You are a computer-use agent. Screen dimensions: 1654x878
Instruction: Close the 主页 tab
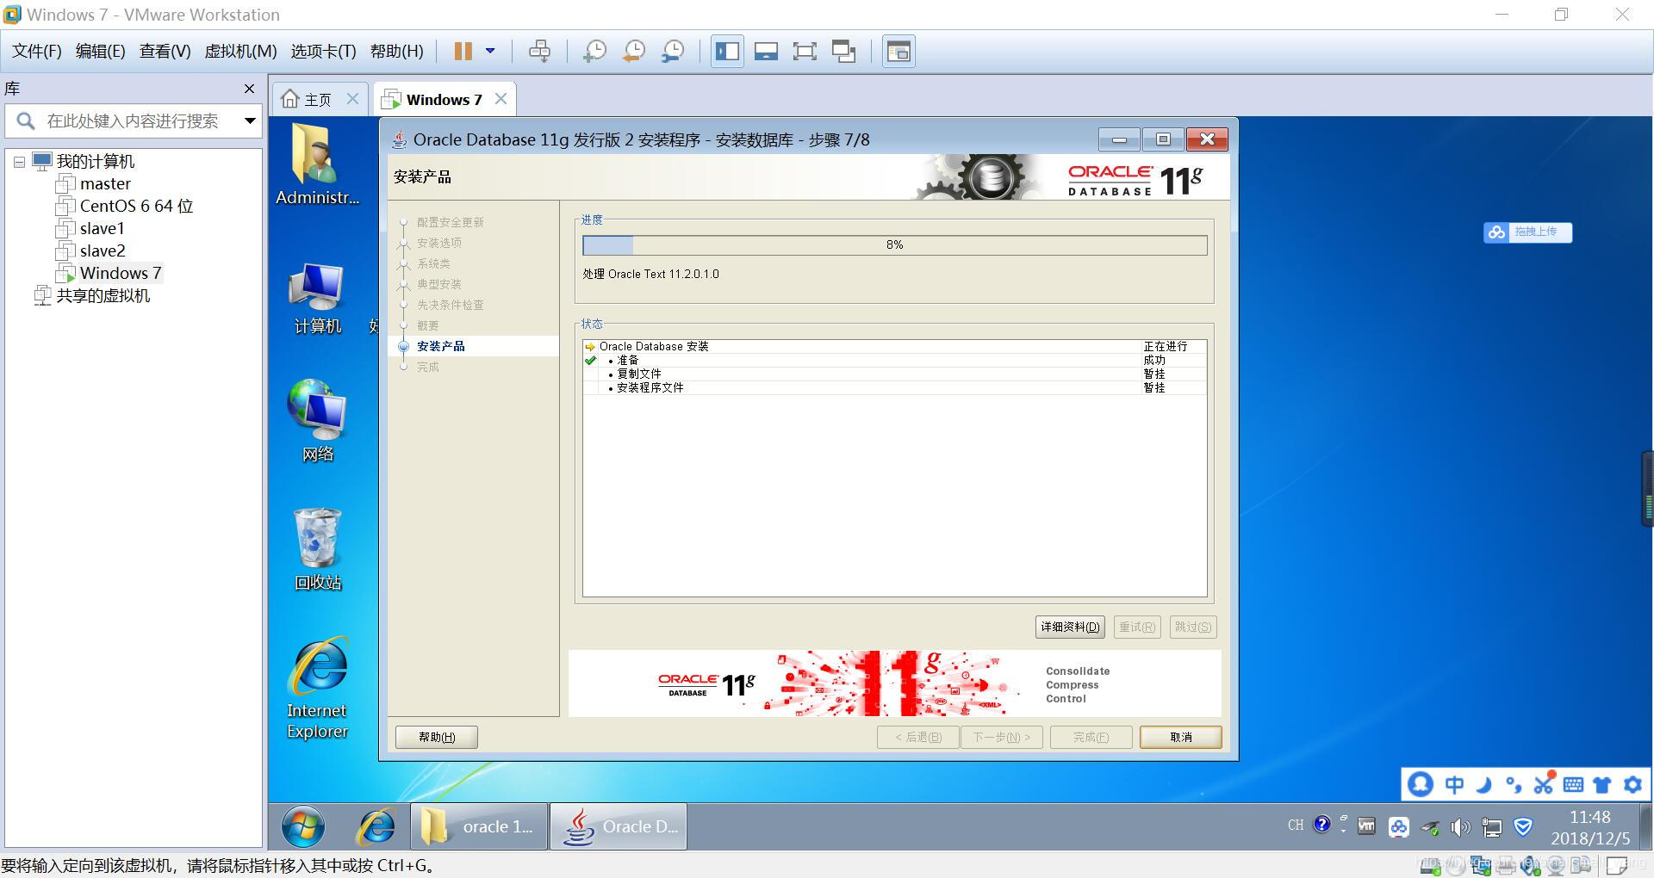click(352, 99)
